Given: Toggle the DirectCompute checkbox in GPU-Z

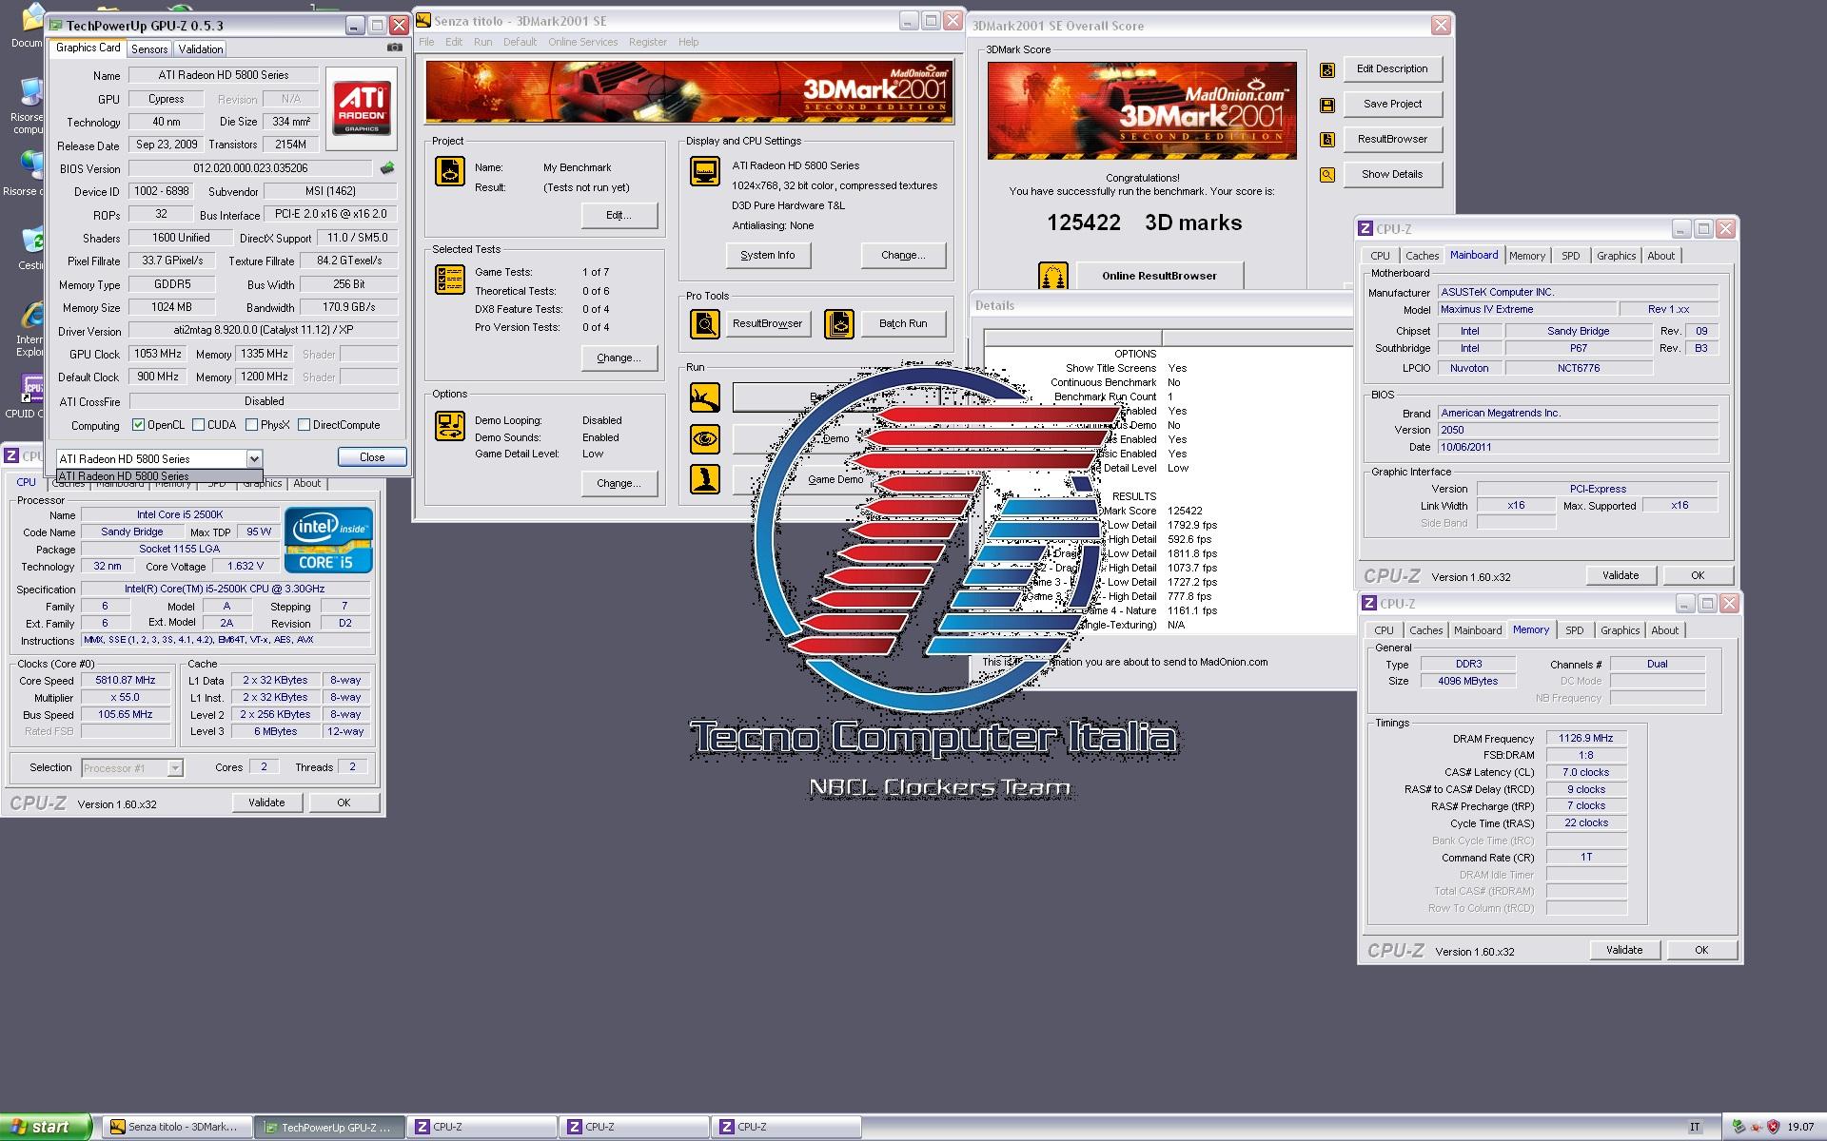Looking at the screenshot, I should coord(304,425).
